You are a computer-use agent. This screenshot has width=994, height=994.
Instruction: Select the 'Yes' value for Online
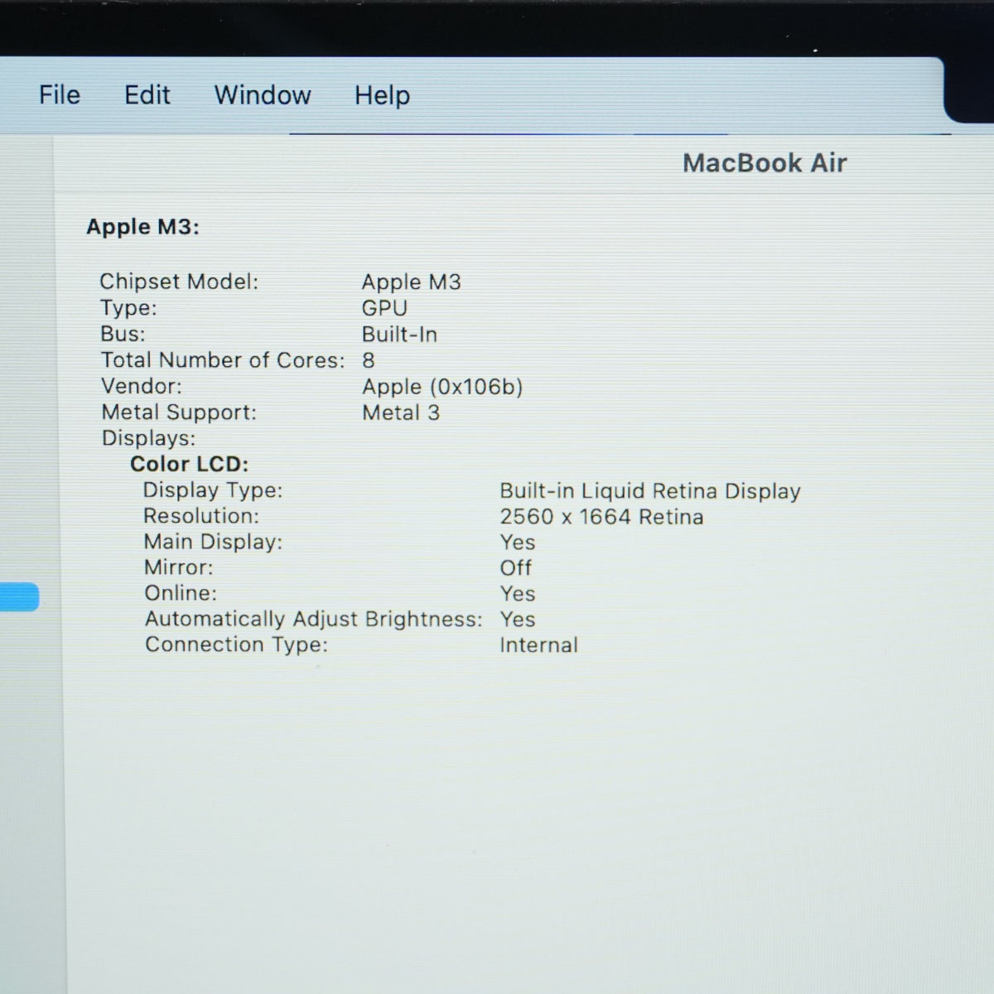click(x=518, y=594)
